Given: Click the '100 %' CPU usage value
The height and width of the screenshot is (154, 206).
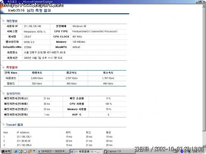Looking at the screenshot, I should [108, 104].
